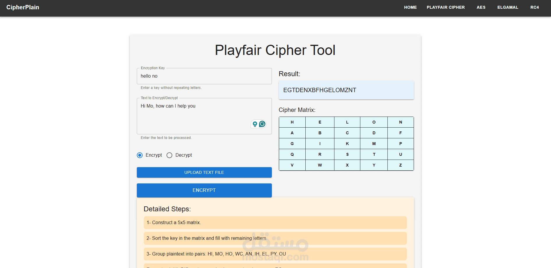551x268 pixels.
Task: Select the EGTDENXBFHGELOMZNT result text
Action: [x=319, y=90]
